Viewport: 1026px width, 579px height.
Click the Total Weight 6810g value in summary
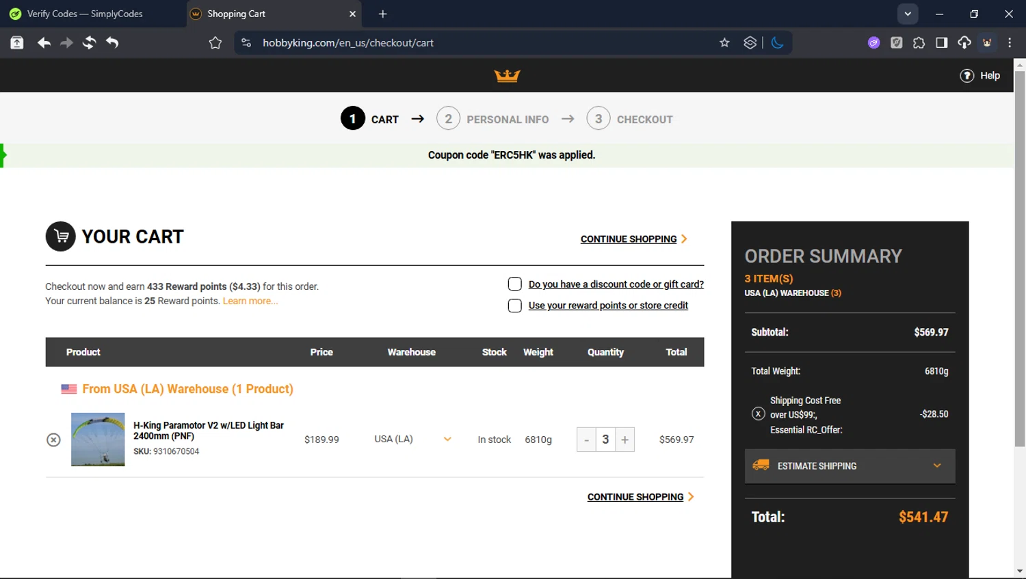[936, 371]
